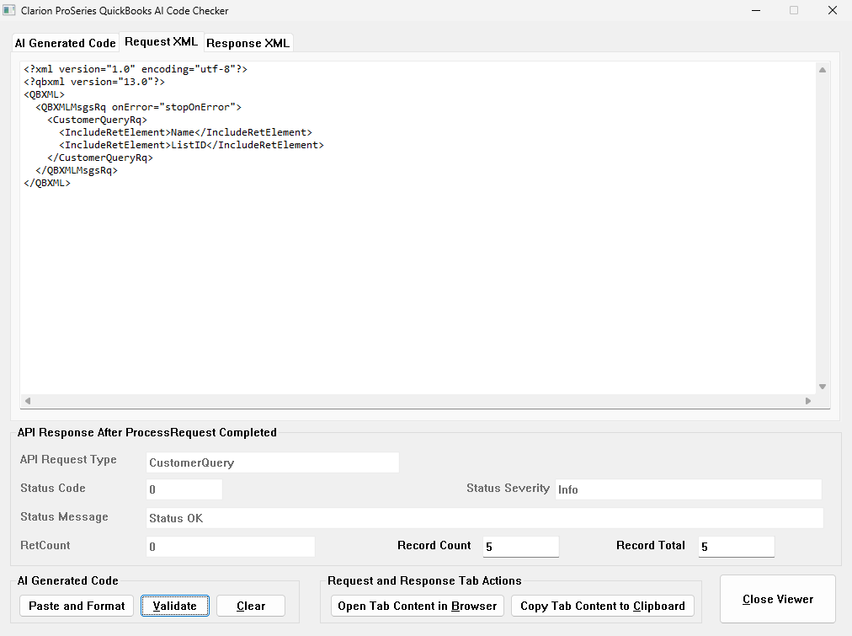Click the Record Count field
The image size is (852, 636).
pos(520,547)
